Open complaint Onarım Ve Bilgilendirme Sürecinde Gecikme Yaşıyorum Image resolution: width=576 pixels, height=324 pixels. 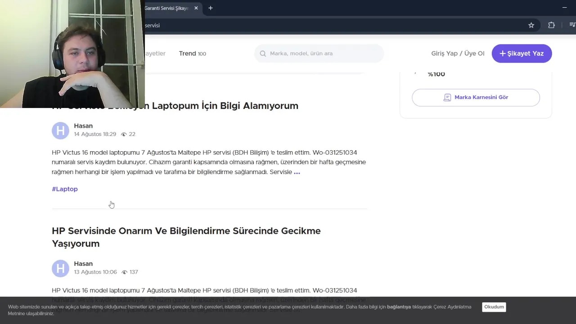click(x=186, y=237)
